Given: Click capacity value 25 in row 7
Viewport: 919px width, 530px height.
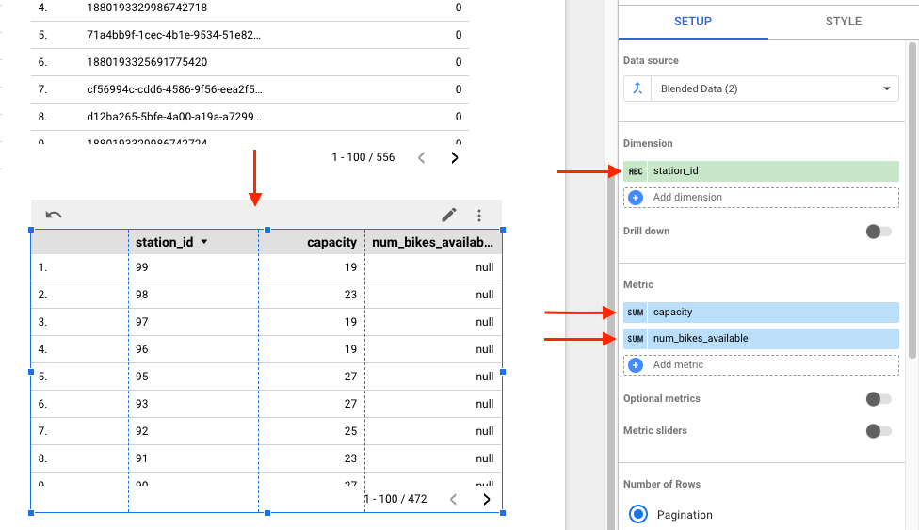Looking at the screenshot, I should (x=350, y=431).
